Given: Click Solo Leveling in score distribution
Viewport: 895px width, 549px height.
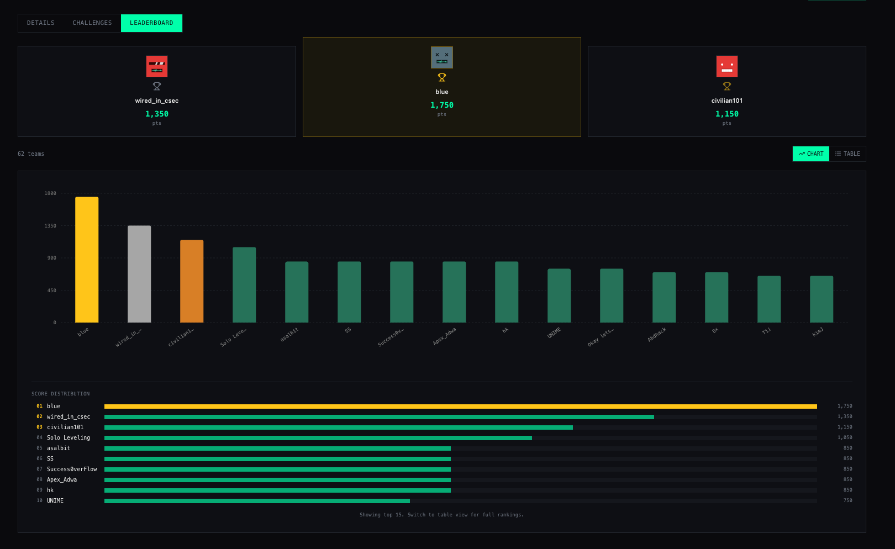Looking at the screenshot, I should pyautogui.click(x=69, y=438).
